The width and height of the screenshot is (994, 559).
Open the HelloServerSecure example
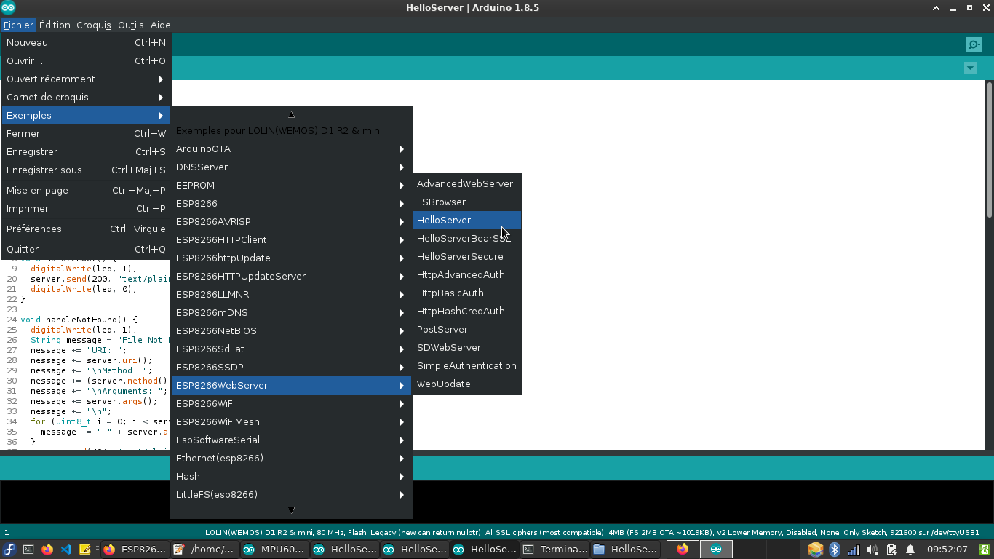(x=466, y=257)
